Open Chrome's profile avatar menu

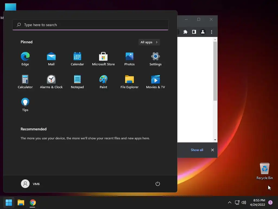coord(203,32)
